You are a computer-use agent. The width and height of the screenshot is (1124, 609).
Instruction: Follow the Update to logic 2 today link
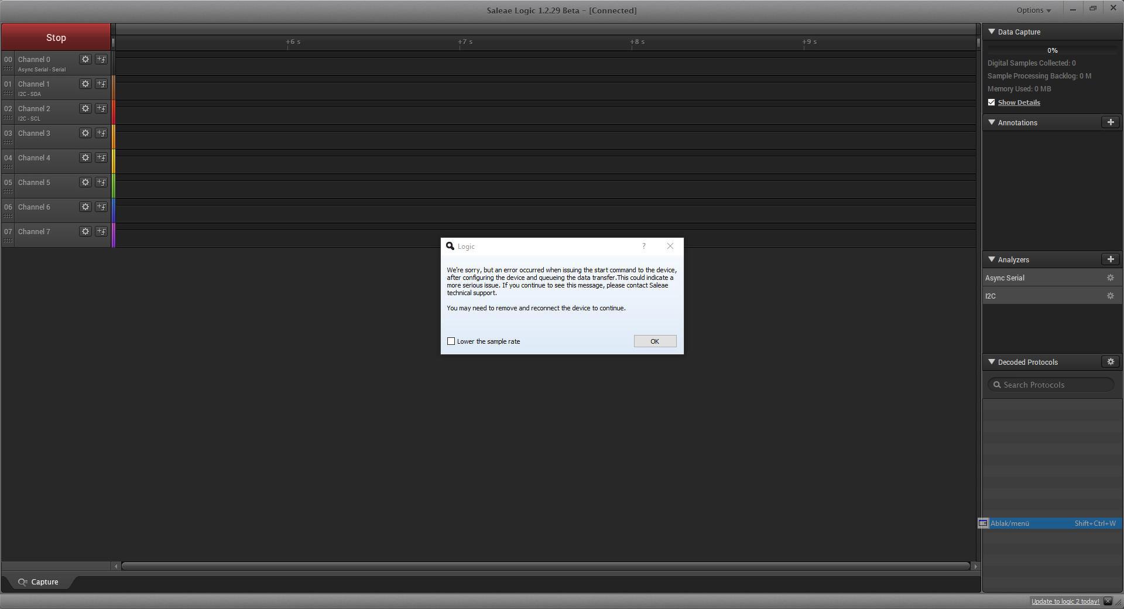tap(1065, 601)
